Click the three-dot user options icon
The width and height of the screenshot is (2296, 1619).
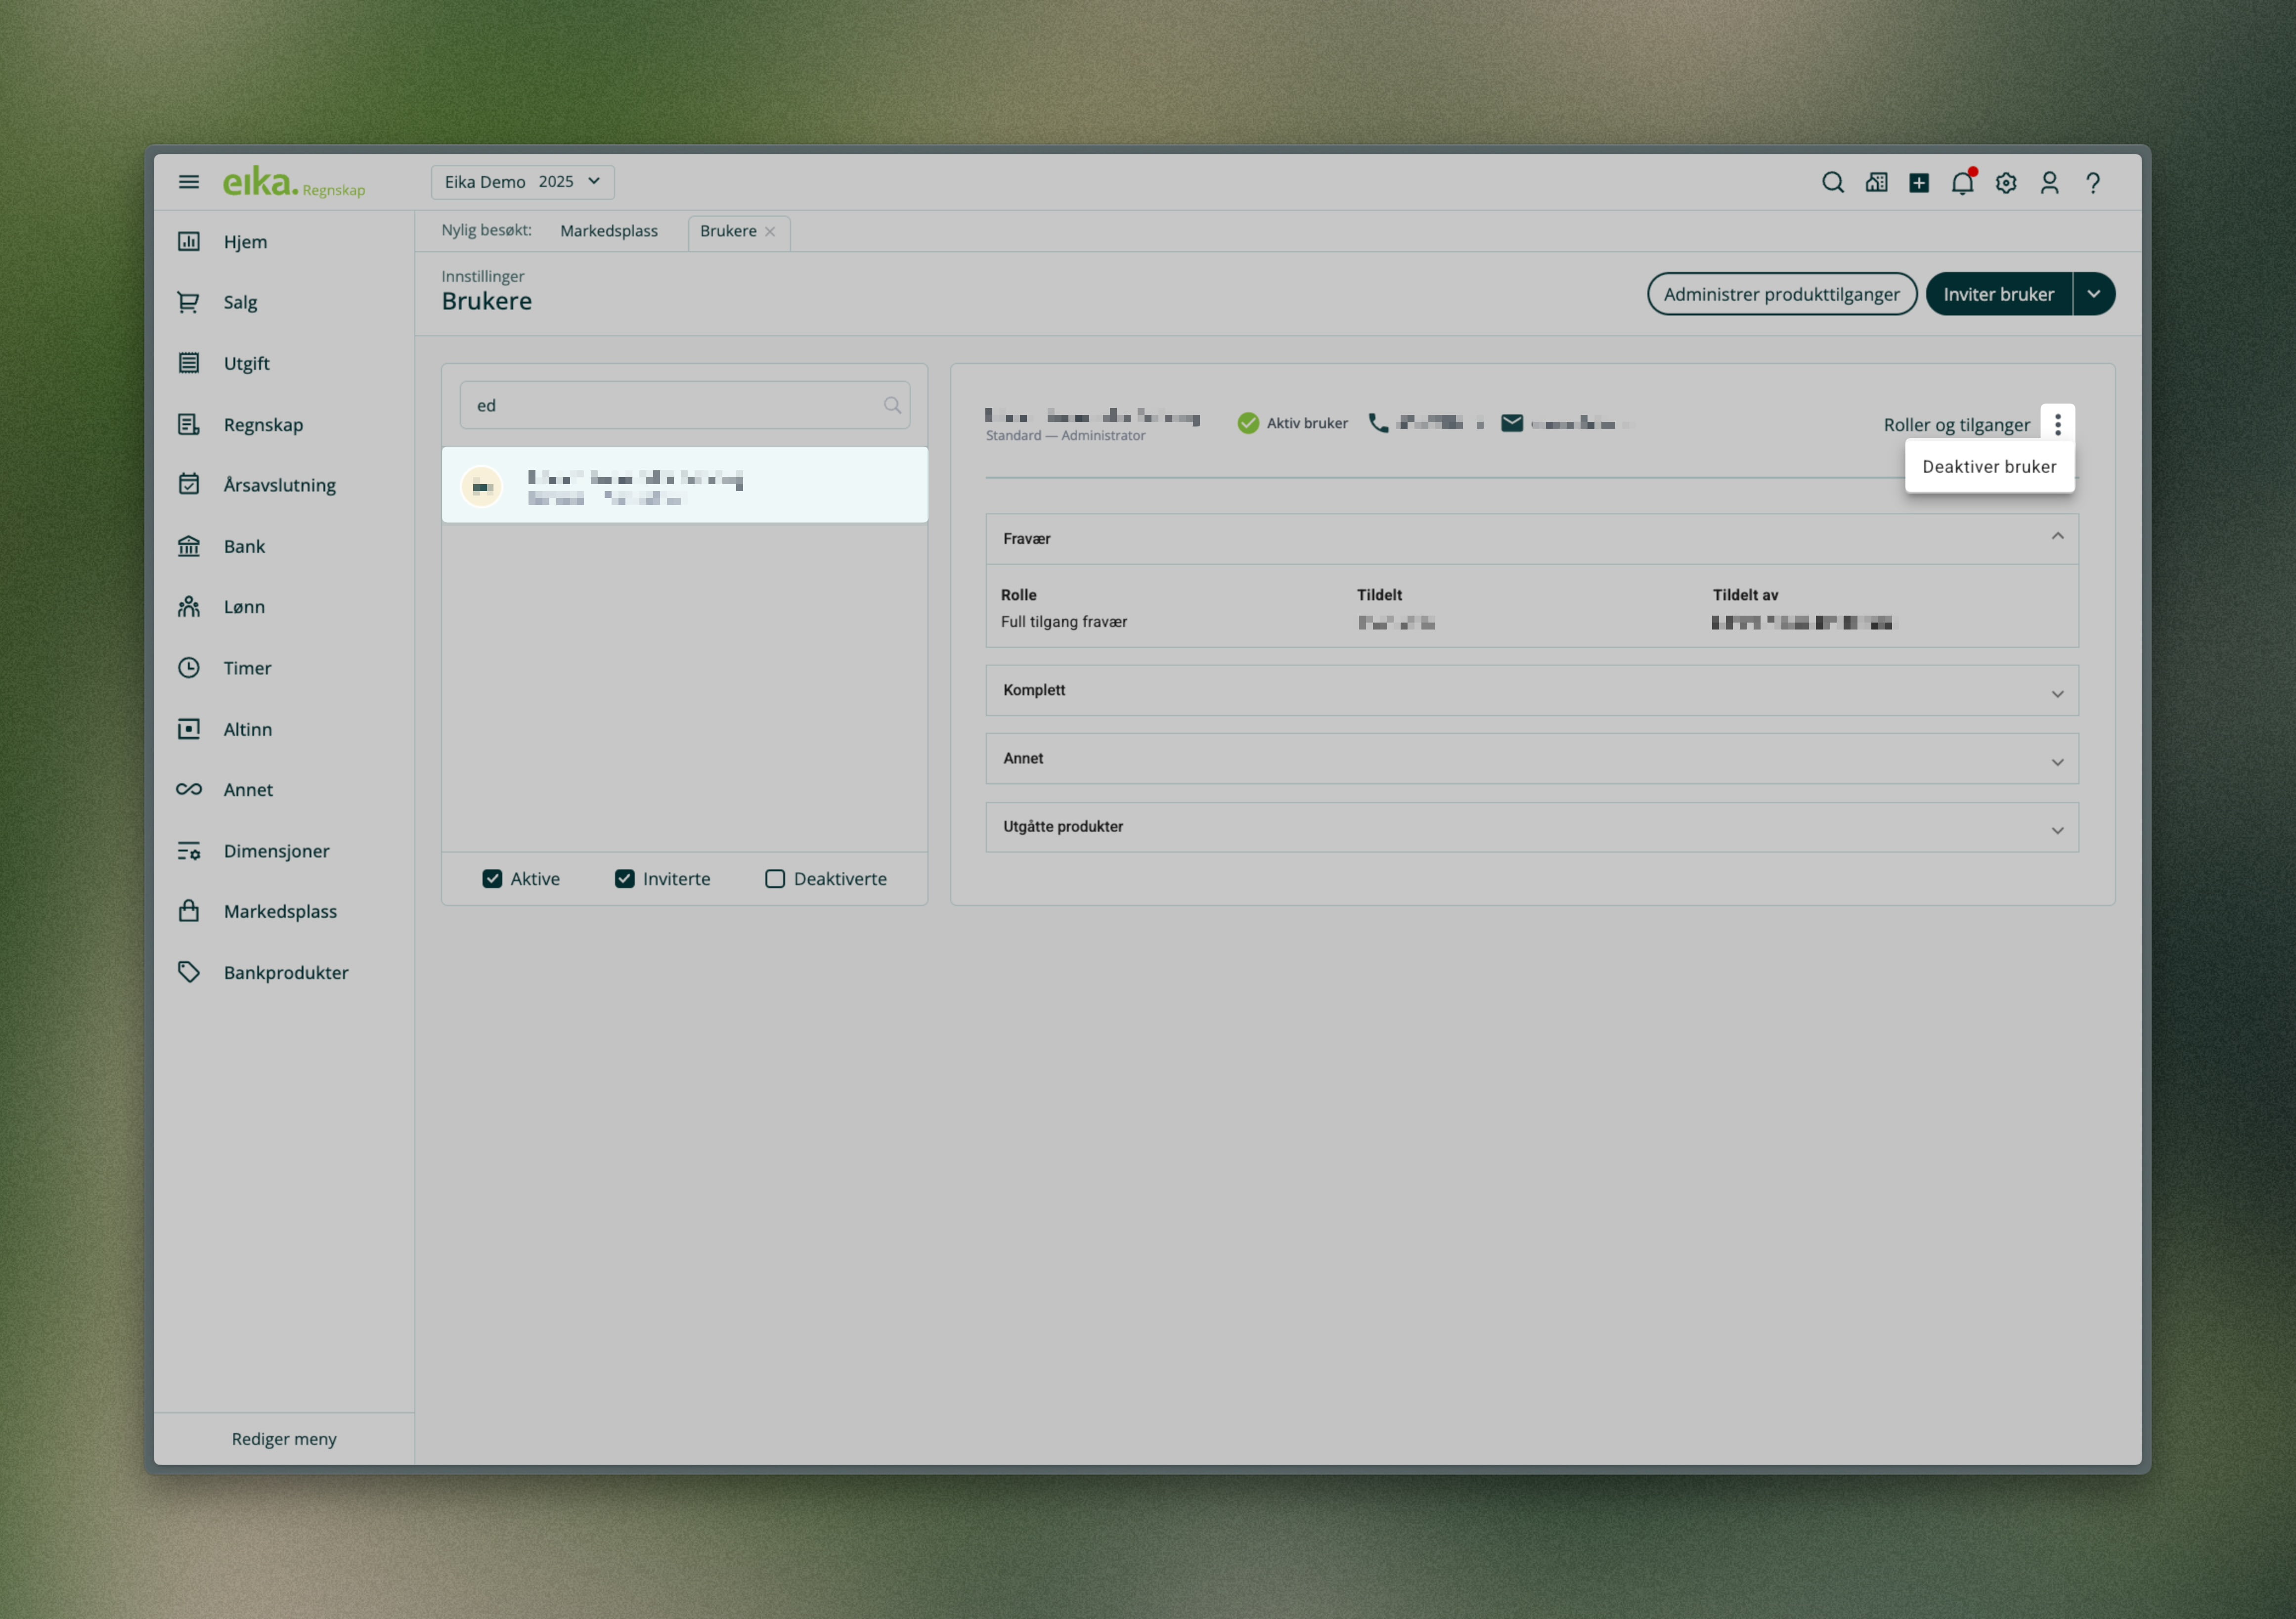[x=2057, y=424]
